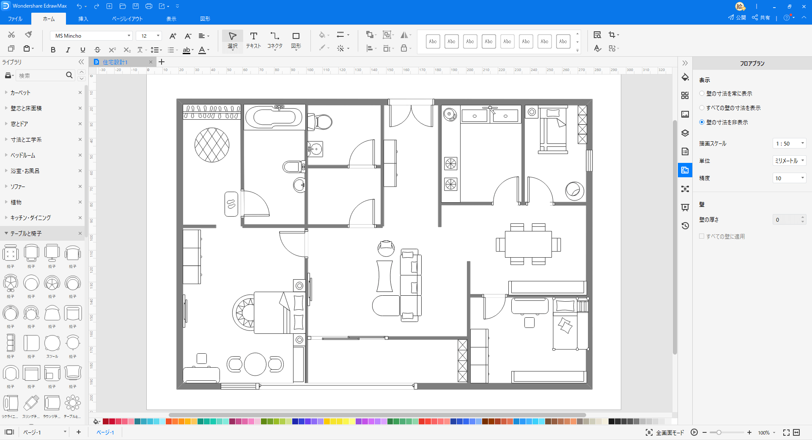Open the font size dropdown
This screenshot has height=440, width=812.
[x=158, y=36]
